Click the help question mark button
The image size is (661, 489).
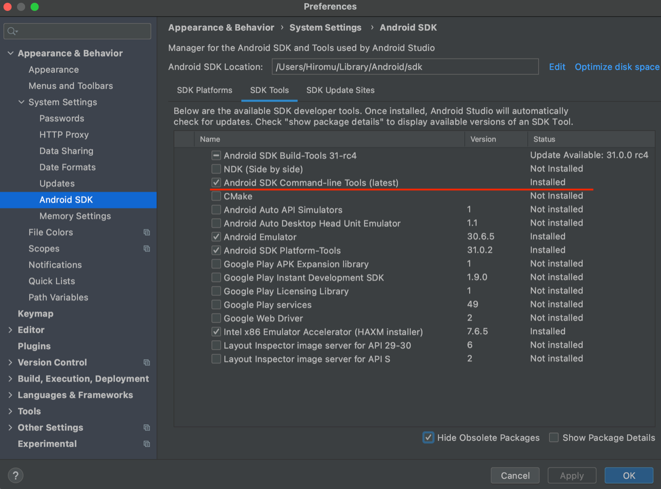click(16, 475)
